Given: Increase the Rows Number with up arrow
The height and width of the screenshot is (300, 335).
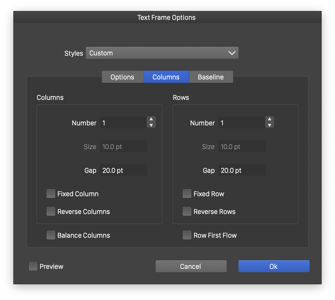Looking at the screenshot, I should click(270, 119).
